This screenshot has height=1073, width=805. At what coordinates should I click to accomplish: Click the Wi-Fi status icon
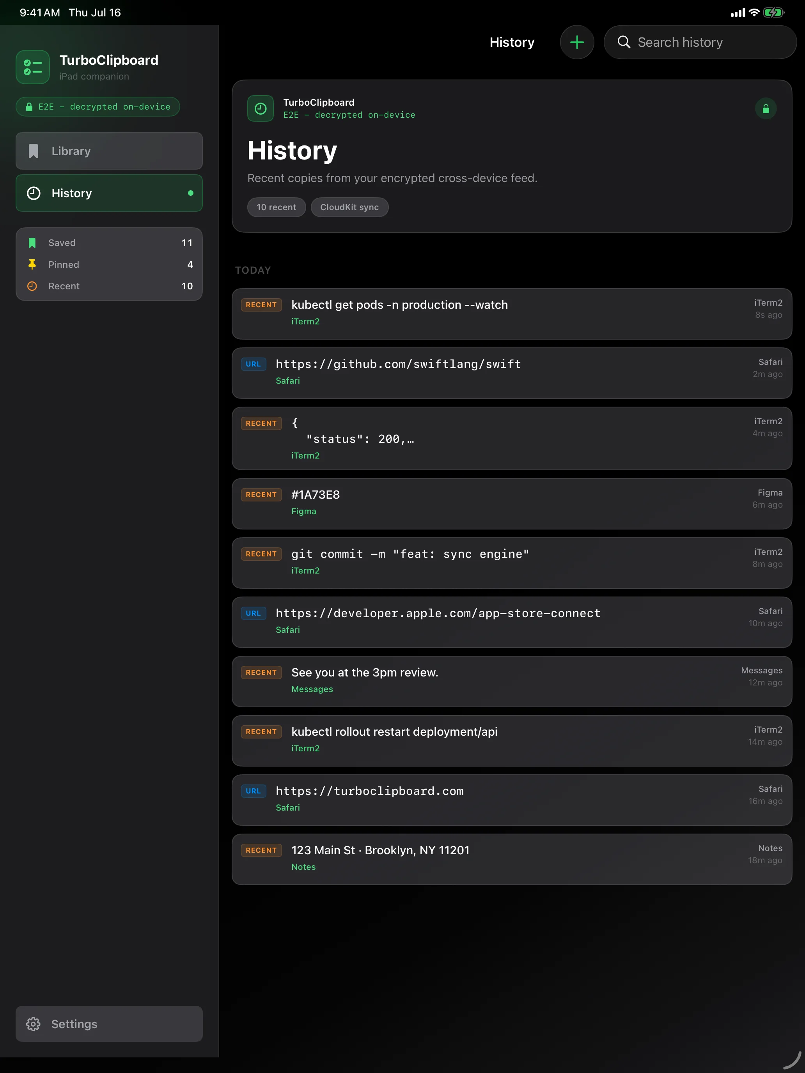pyautogui.click(x=754, y=12)
